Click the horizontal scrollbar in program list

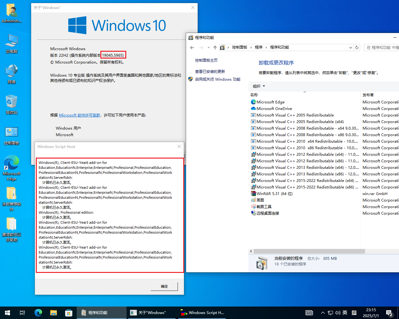click(x=309, y=251)
